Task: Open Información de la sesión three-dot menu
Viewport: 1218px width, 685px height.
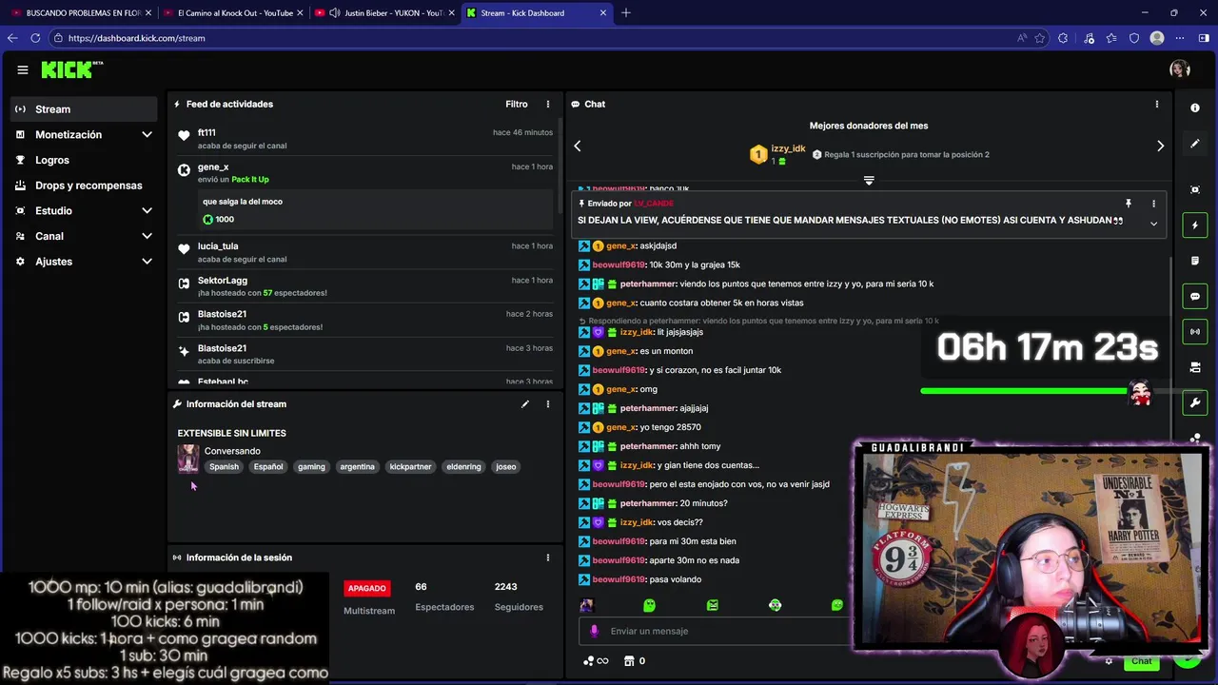Action: point(547,558)
